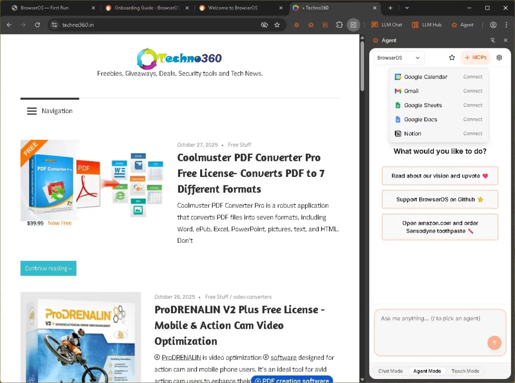
Task: Toggle the side panel toolbar button
Action: point(354,25)
